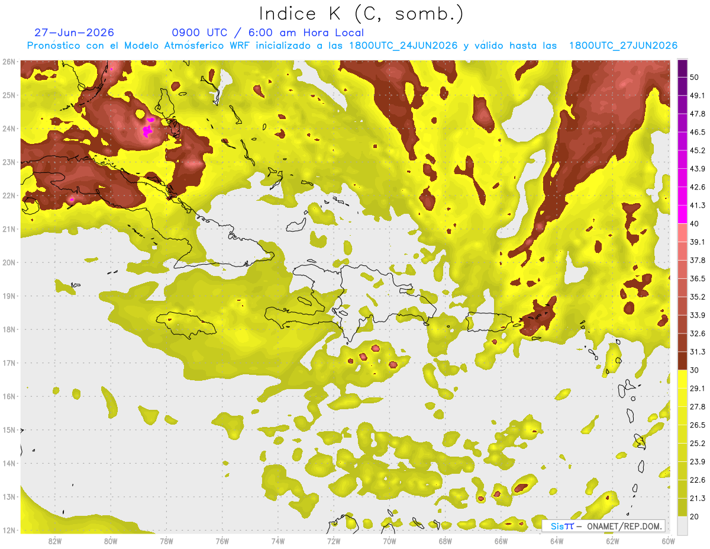Click the '37.8' colorbar label
The height and width of the screenshot is (549, 710).
[698, 261]
